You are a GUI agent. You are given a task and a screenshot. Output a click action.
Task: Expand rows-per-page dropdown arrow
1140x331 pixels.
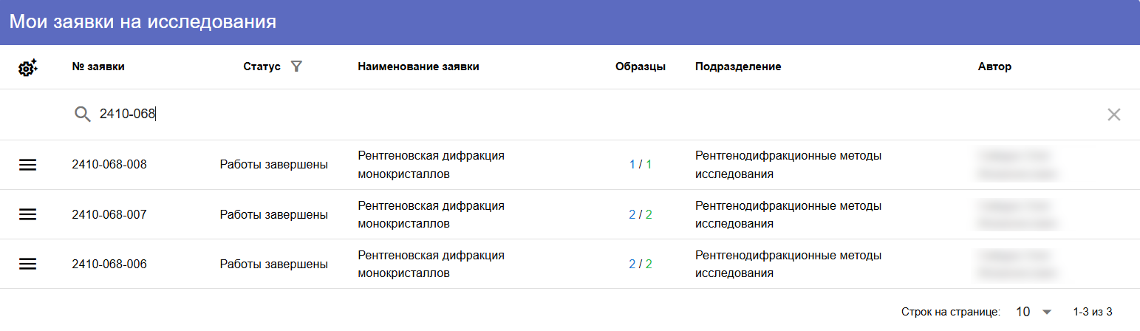(1046, 312)
